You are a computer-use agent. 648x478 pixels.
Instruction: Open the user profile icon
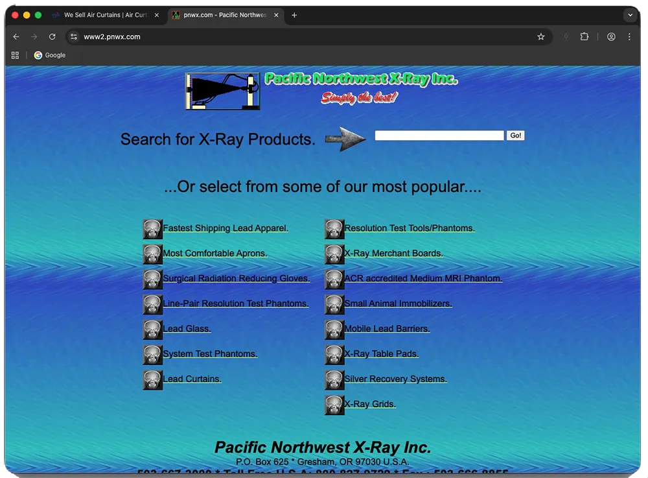(x=611, y=37)
